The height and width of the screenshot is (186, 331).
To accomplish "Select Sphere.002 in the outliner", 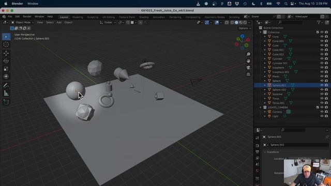I will [x=279, y=89].
